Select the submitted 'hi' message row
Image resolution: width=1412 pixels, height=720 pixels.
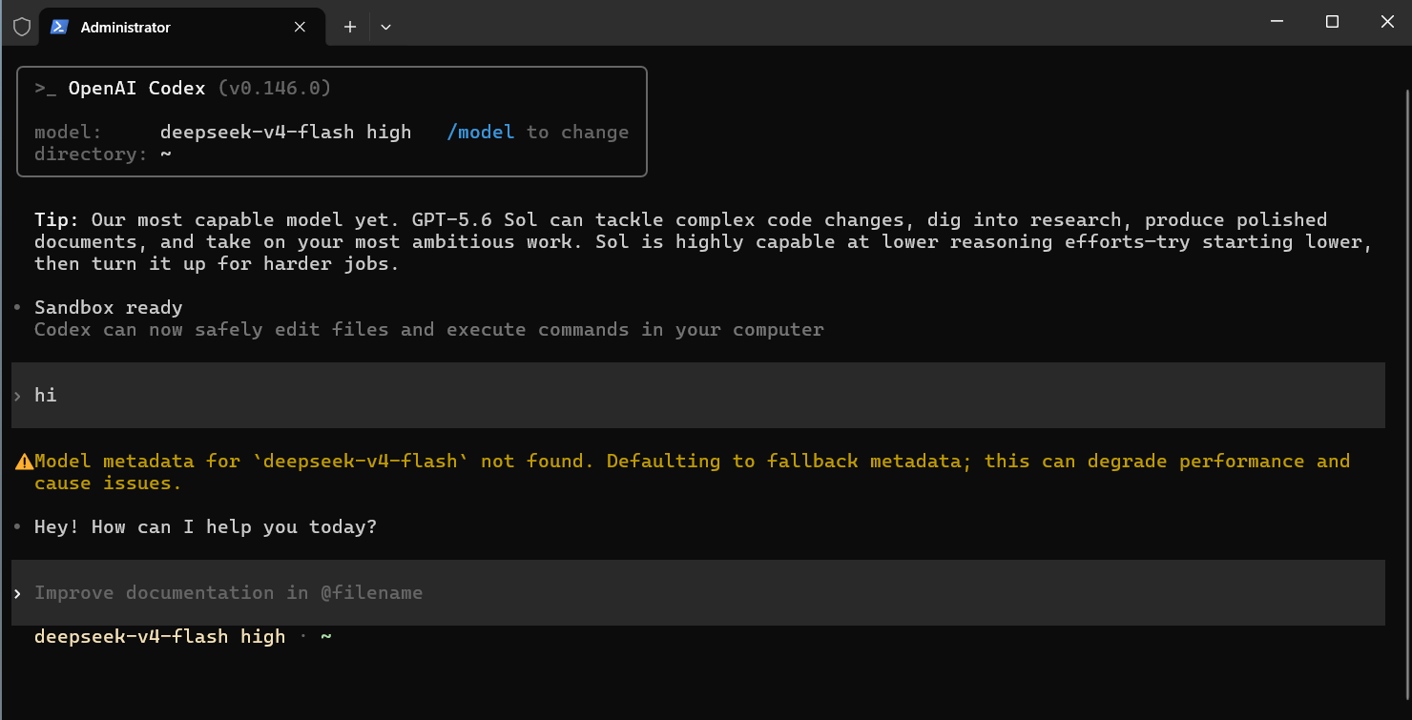click(697, 395)
